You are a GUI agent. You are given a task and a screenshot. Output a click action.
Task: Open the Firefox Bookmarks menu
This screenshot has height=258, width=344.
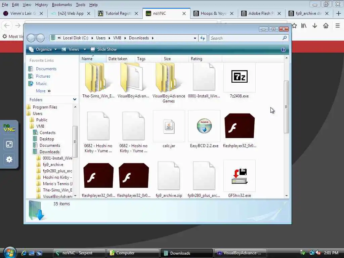coord(62,5)
